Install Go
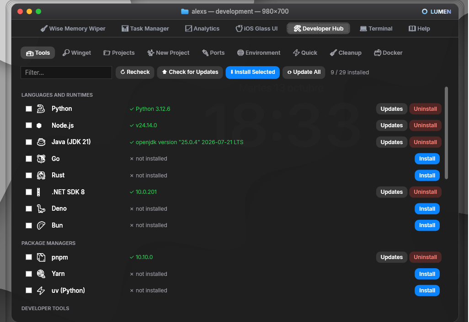 427,159
